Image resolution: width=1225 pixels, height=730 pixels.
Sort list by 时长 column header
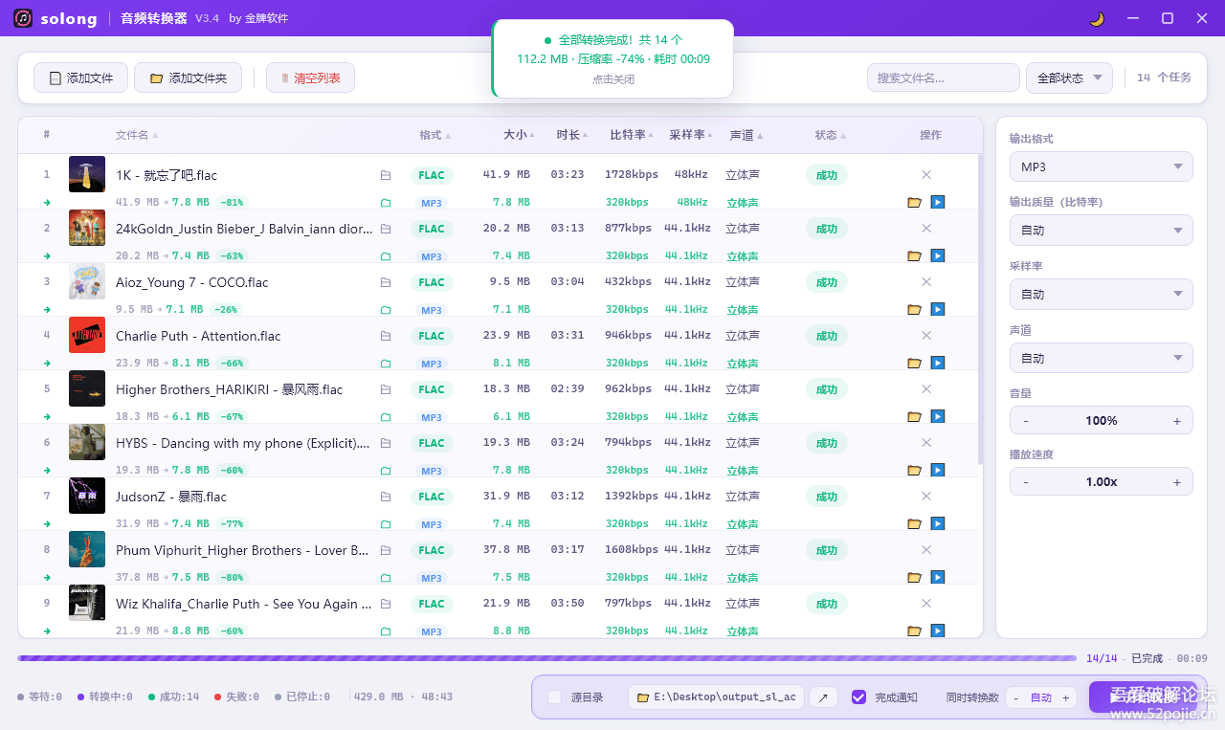pos(572,135)
